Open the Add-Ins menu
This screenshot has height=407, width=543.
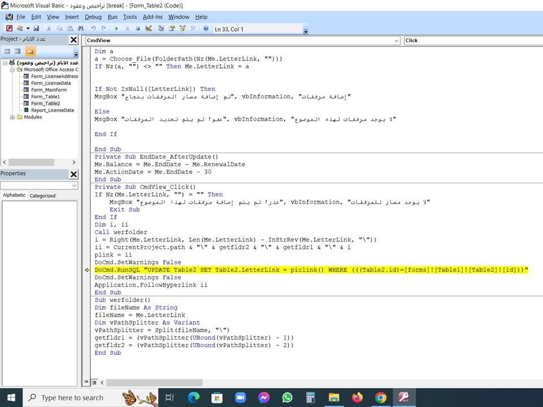[x=153, y=17]
